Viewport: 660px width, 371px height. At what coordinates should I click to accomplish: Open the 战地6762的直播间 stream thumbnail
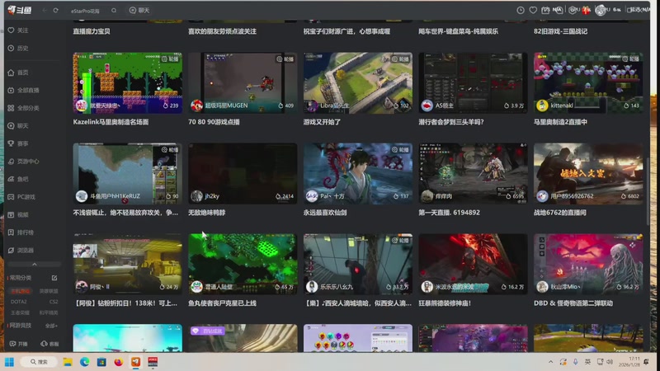[x=588, y=173]
